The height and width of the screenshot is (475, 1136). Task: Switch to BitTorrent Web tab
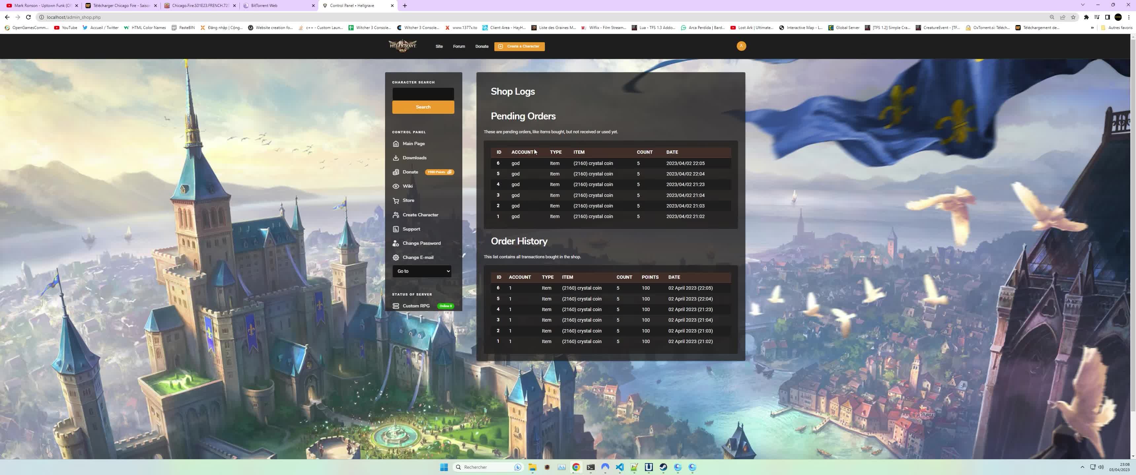tap(279, 6)
